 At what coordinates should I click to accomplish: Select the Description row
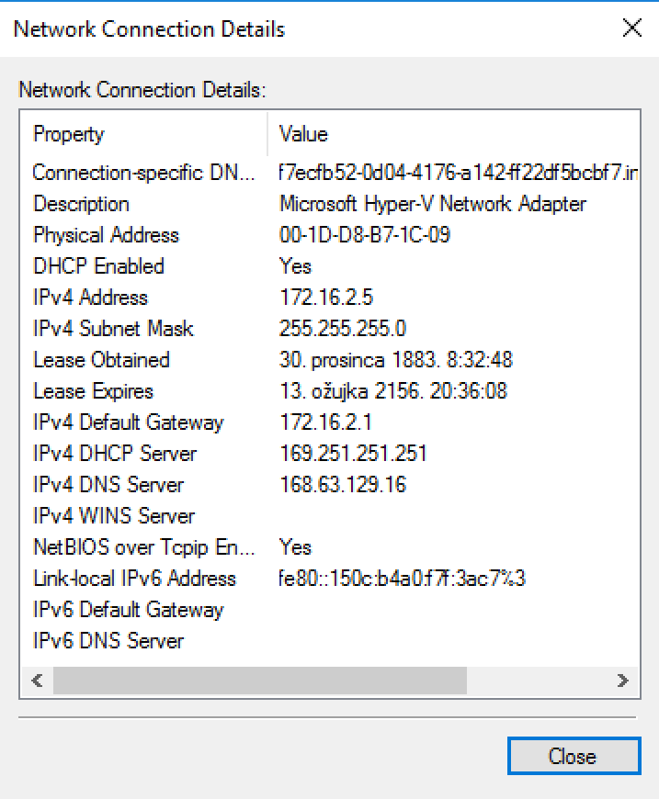tap(330, 204)
